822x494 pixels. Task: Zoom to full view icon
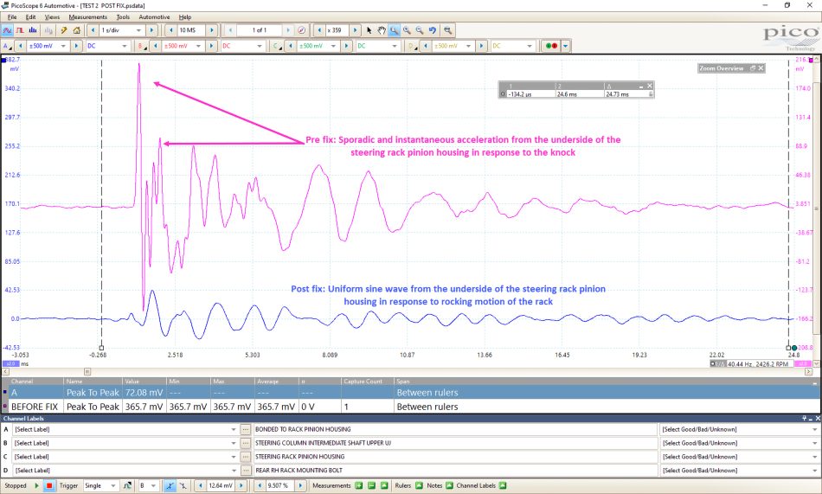[x=447, y=30]
